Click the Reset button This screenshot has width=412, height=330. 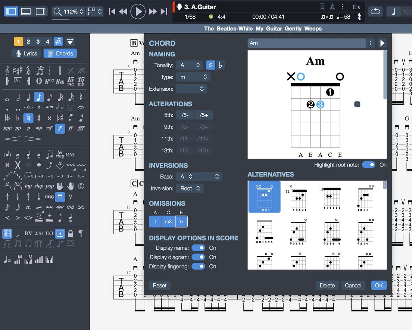pyautogui.click(x=159, y=285)
